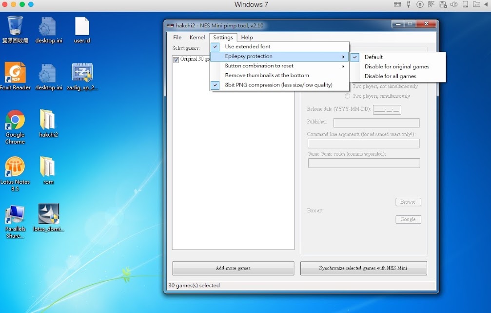Image resolution: width=491 pixels, height=313 pixels.
Task: Click the hakchi2 title bar app icon
Action: (x=170, y=25)
